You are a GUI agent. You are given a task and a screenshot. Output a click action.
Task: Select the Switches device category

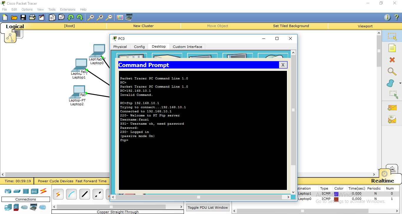pyautogui.click(x=17, y=191)
